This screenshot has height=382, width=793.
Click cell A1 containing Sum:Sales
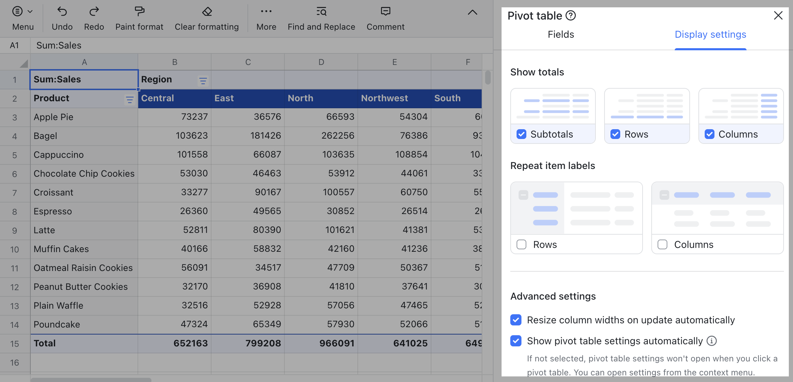(84, 79)
